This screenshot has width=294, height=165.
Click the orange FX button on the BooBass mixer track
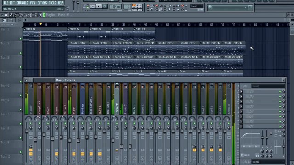[83, 154]
